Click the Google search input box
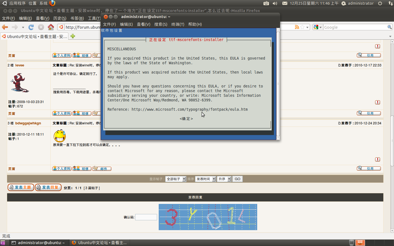This screenshot has width=394, height=246. click(x=355, y=27)
